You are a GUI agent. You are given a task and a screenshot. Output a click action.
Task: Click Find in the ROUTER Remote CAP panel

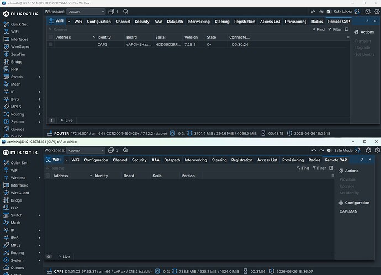[319, 29]
